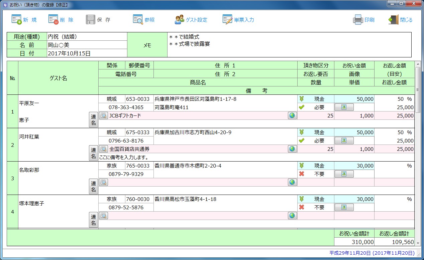424x260 pixels.
Task: Click the 印刷 (Print) icon
Action: coord(358,20)
